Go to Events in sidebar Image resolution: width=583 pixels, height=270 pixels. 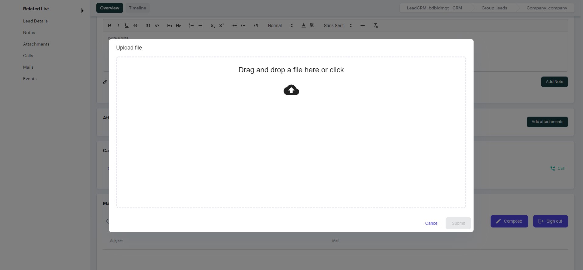click(30, 79)
